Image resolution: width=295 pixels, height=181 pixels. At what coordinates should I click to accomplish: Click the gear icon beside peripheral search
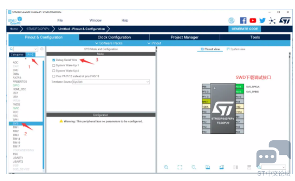42,49
